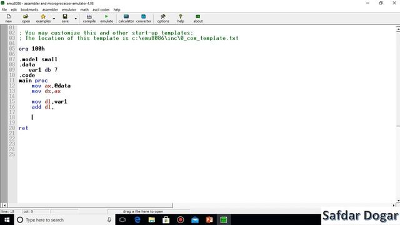
Task: Click the 'org 100h' code line
Action: coord(32,49)
